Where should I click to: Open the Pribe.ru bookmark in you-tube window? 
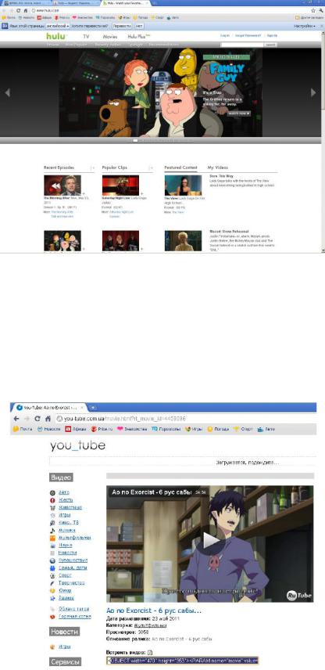pyautogui.click(x=102, y=429)
